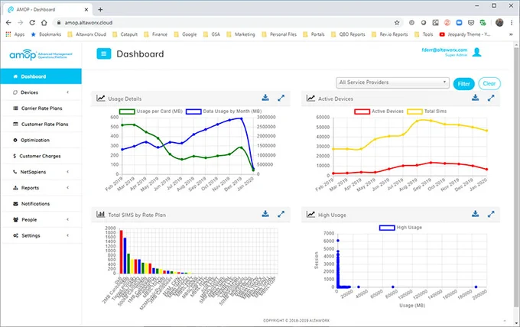Image resolution: width=520 pixels, height=327 pixels.
Task: Open the Tools bookmarks folder
Action: [x=424, y=34]
